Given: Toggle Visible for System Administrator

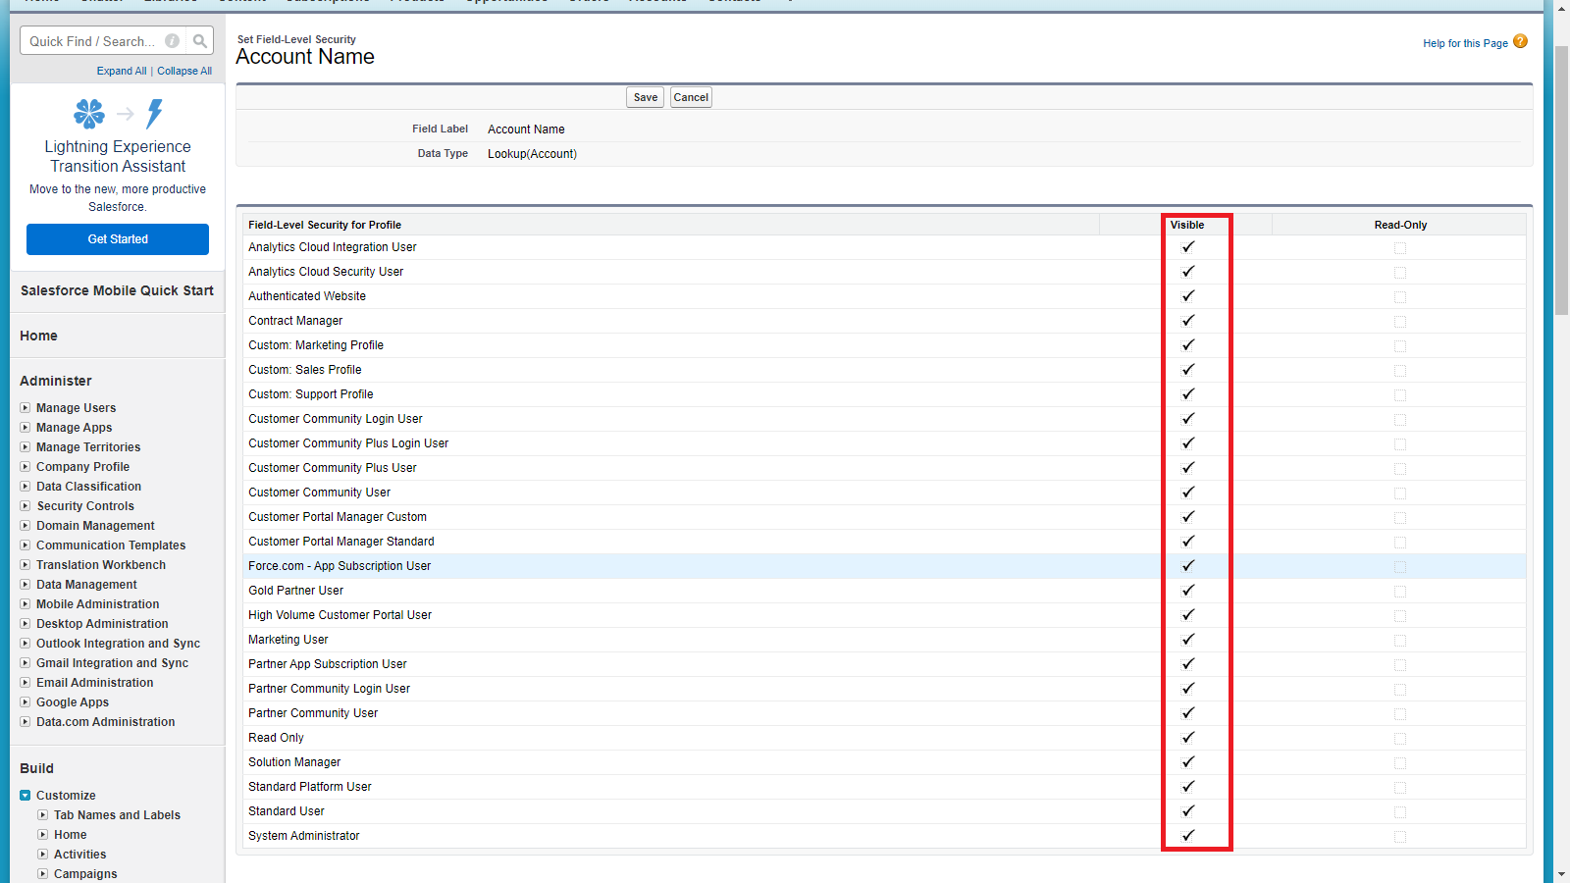Looking at the screenshot, I should [x=1188, y=836].
